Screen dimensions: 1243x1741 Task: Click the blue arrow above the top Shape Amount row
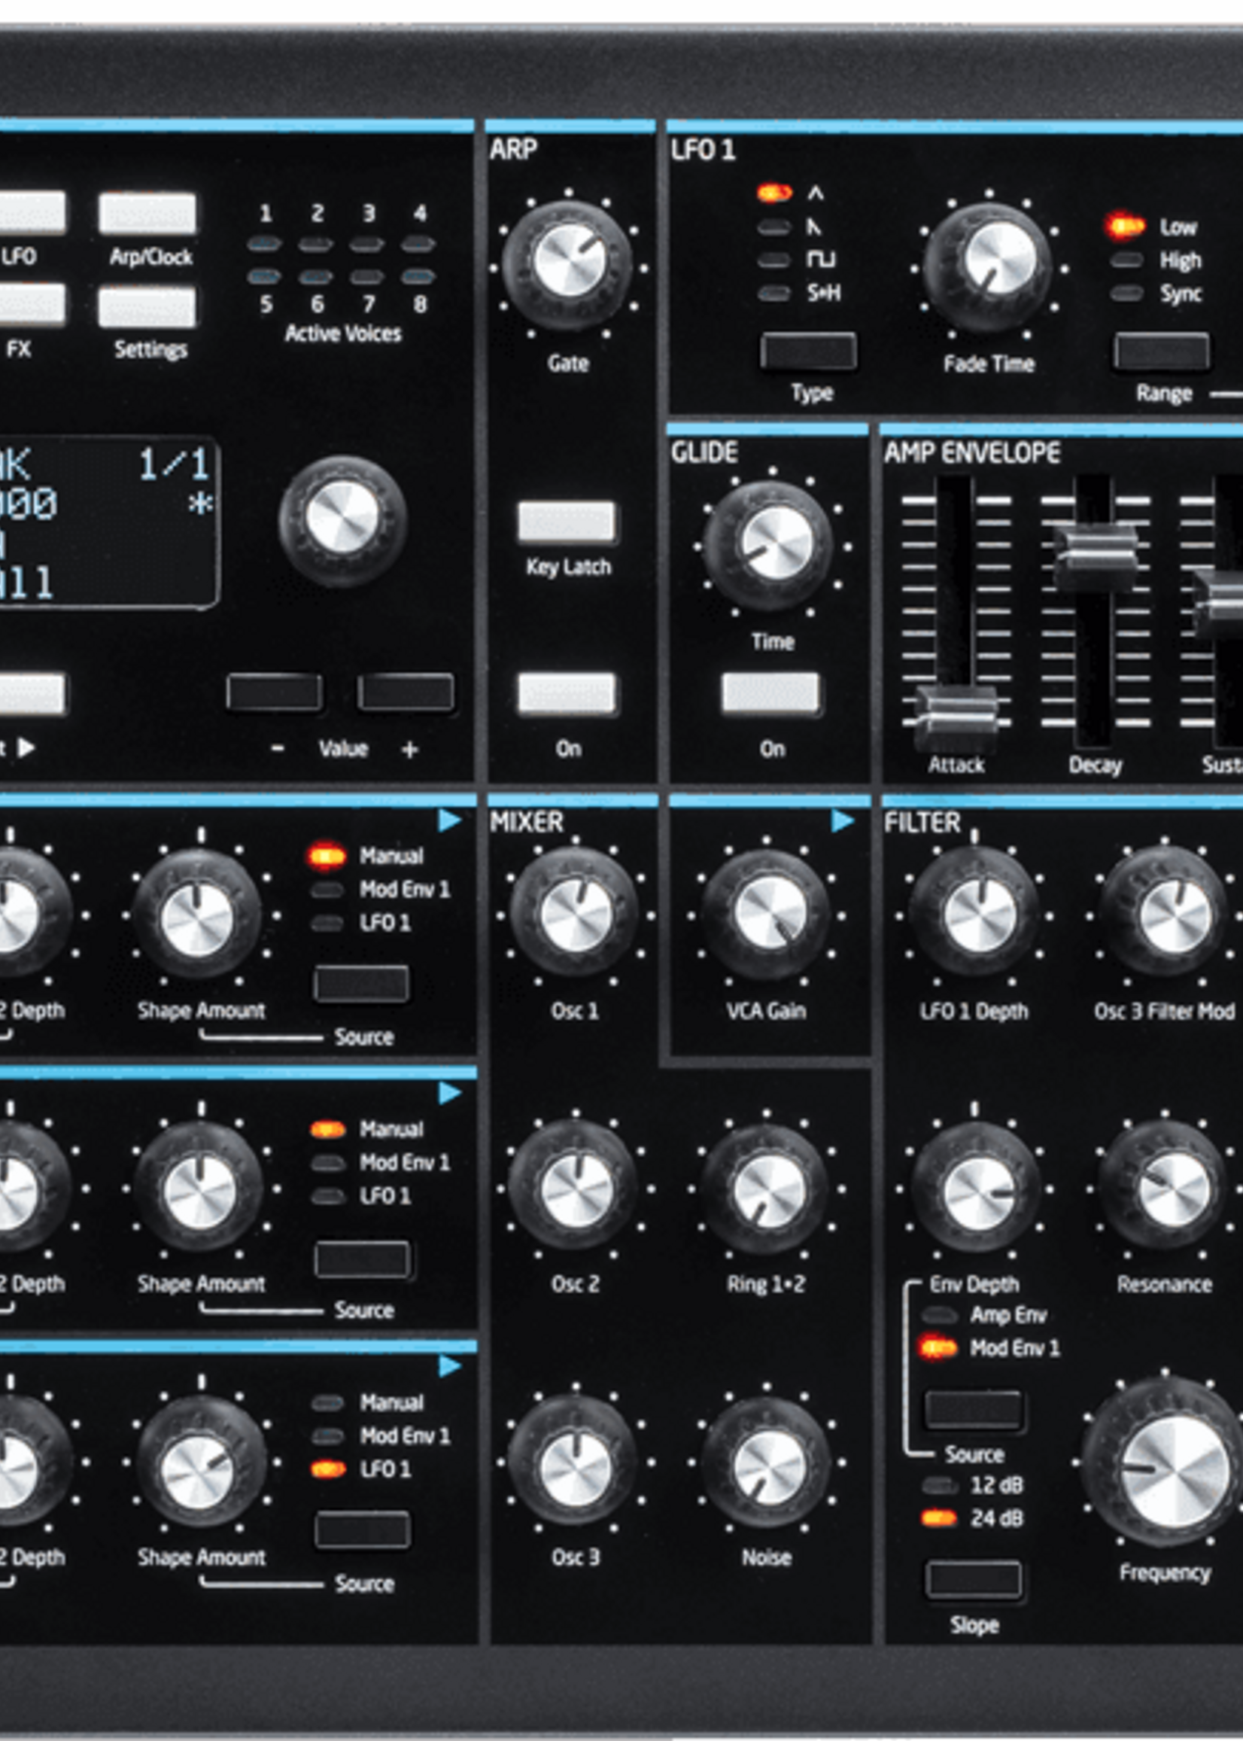(x=449, y=820)
